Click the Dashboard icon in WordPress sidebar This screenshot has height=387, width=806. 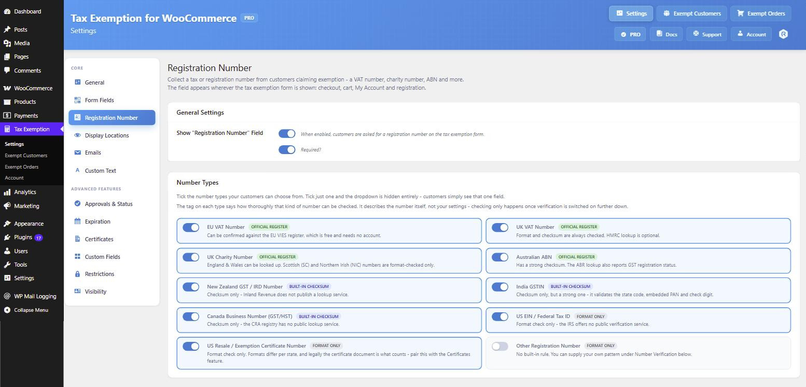coord(7,11)
